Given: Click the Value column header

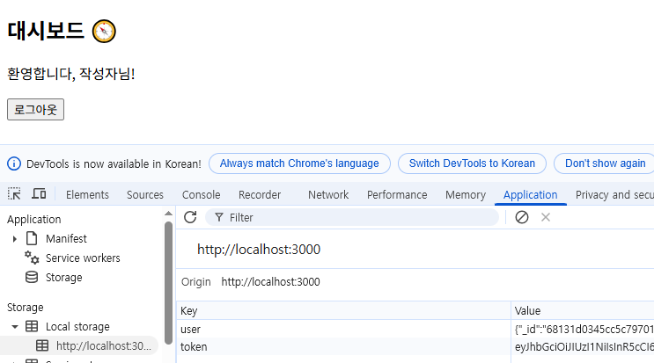Looking at the screenshot, I should (583, 311).
